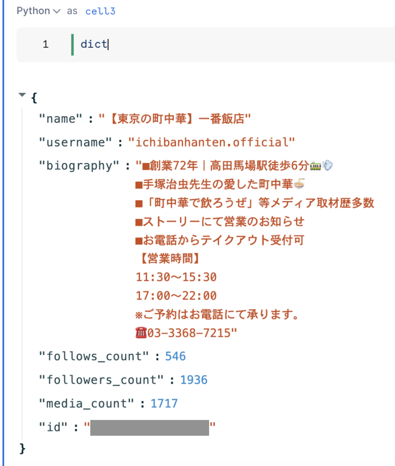
Task: Select the follows_count value 546
Action: [175, 356]
